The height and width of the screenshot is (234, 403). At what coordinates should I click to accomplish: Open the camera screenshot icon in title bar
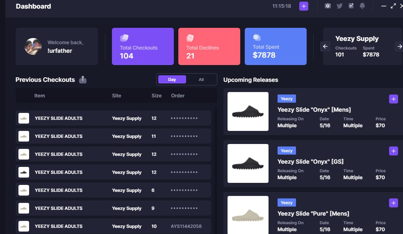tap(328, 6)
